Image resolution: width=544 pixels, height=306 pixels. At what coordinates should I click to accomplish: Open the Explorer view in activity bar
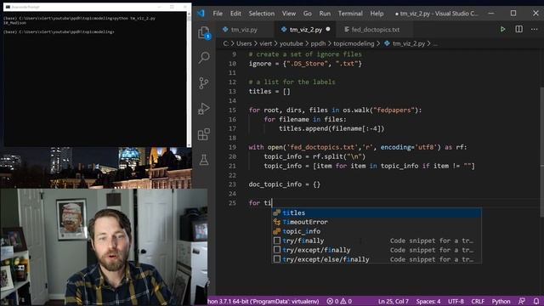click(204, 32)
